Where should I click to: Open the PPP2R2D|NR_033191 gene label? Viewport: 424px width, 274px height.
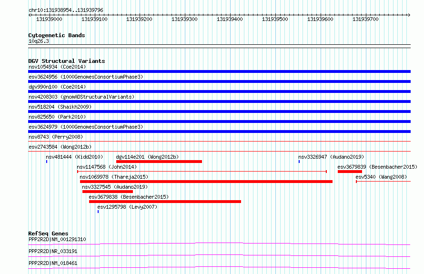coord(53,251)
